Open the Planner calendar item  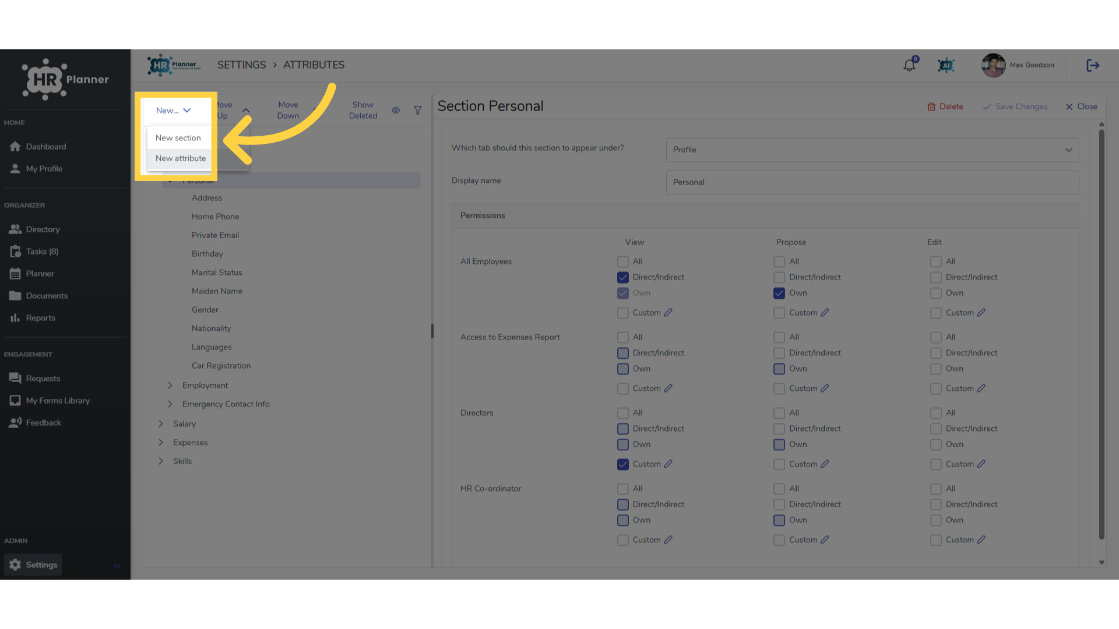[32, 274]
